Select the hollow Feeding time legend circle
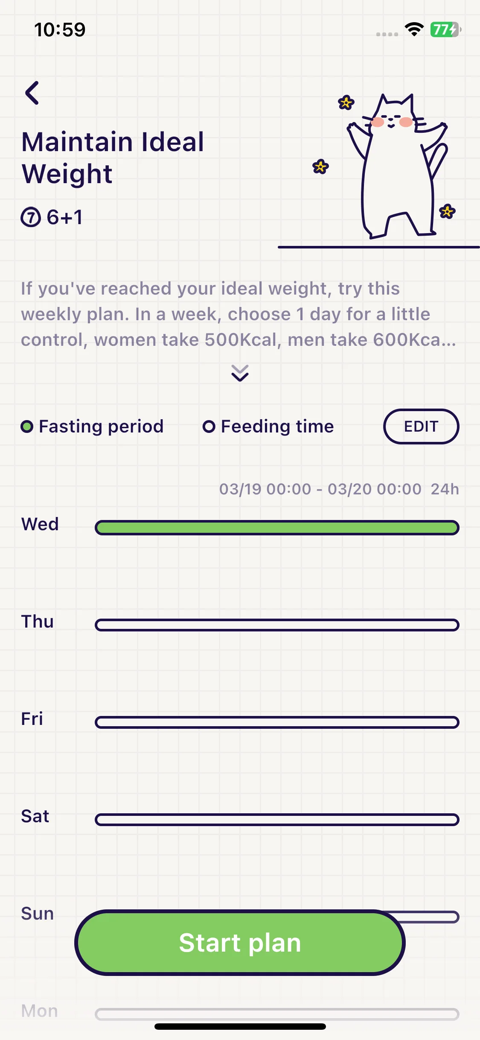 coord(209,427)
